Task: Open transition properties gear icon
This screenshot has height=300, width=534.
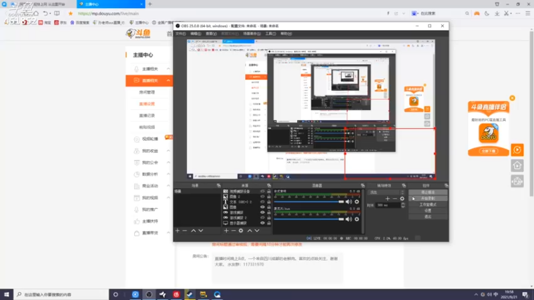Action: (403, 199)
